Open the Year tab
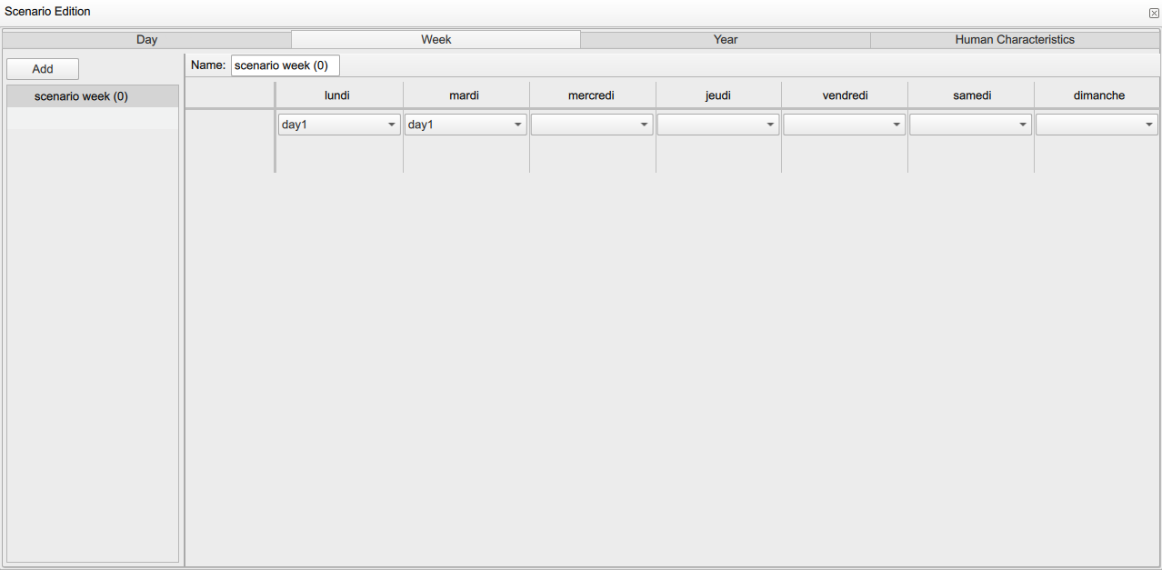This screenshot has height=570, width=1162. pyautogui.click(x=725, y=39)
